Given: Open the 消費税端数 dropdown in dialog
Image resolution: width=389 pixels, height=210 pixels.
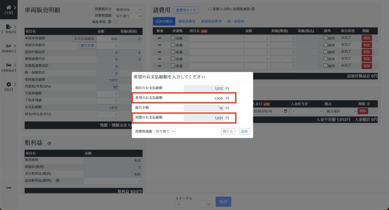Looking at the screenshot, I should (x=164, y=131).
